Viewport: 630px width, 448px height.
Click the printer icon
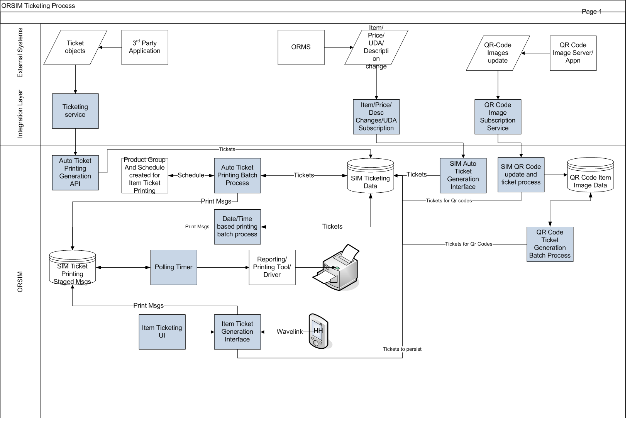(x=336, y=267)
